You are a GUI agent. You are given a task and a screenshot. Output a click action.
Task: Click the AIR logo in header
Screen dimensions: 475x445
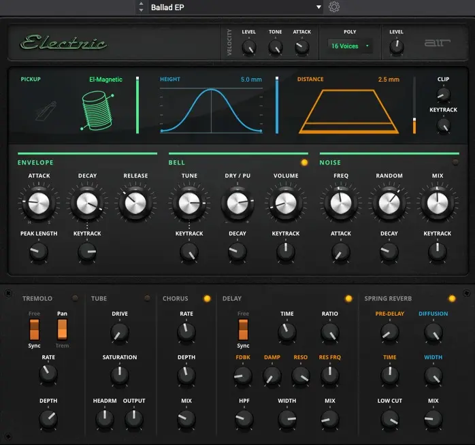pos(434,44)
